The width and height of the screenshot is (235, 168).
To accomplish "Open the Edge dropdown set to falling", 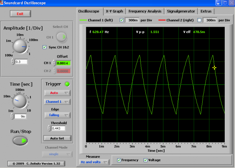I will [57, 115].
